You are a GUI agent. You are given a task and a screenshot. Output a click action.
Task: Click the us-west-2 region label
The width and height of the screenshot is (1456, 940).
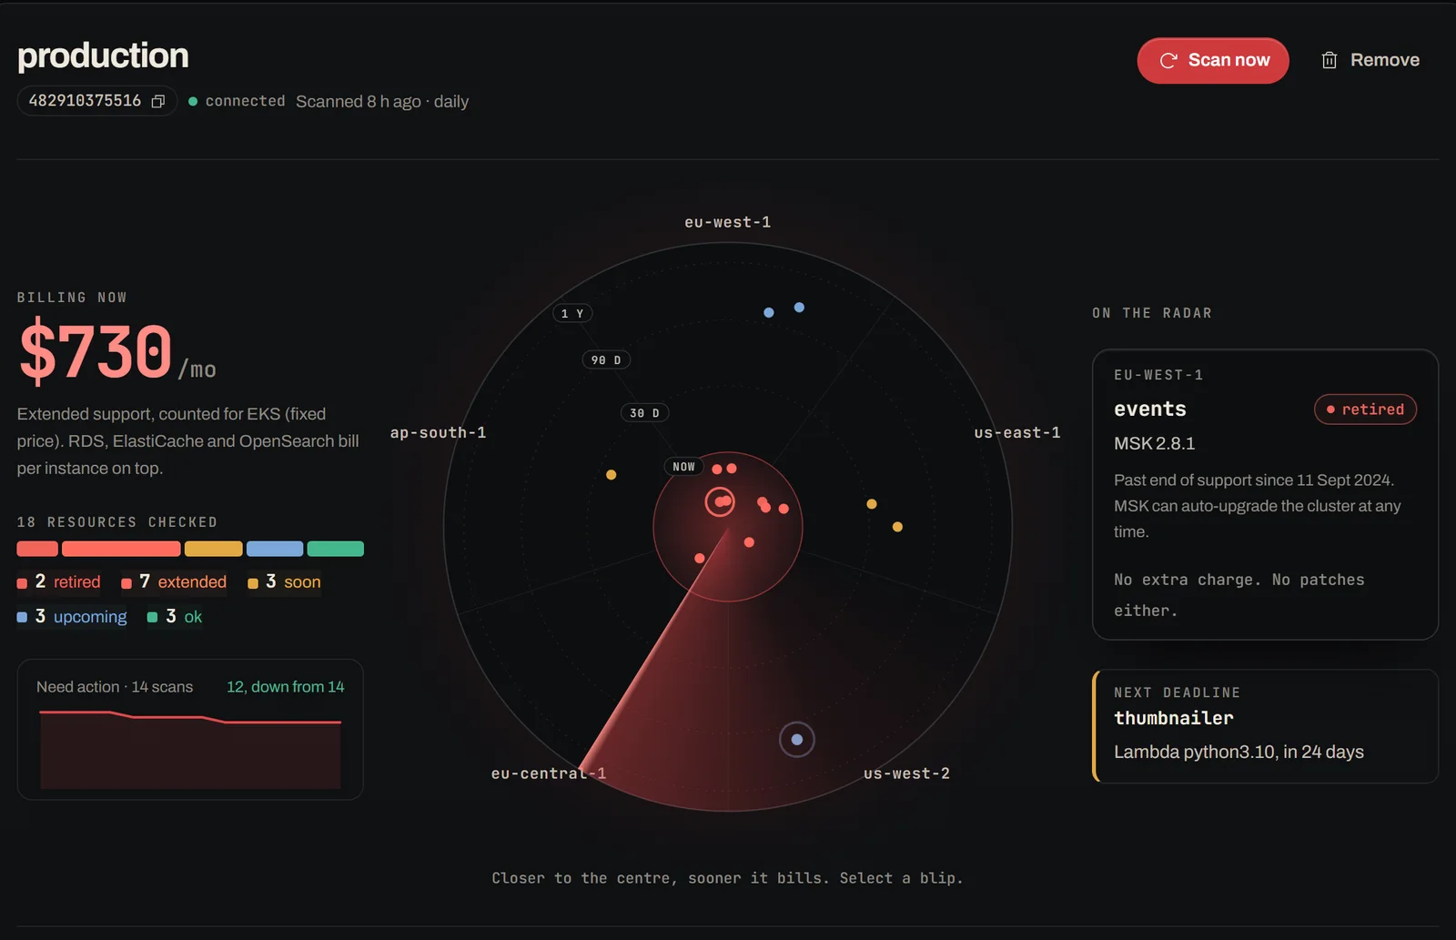(906, 773)
